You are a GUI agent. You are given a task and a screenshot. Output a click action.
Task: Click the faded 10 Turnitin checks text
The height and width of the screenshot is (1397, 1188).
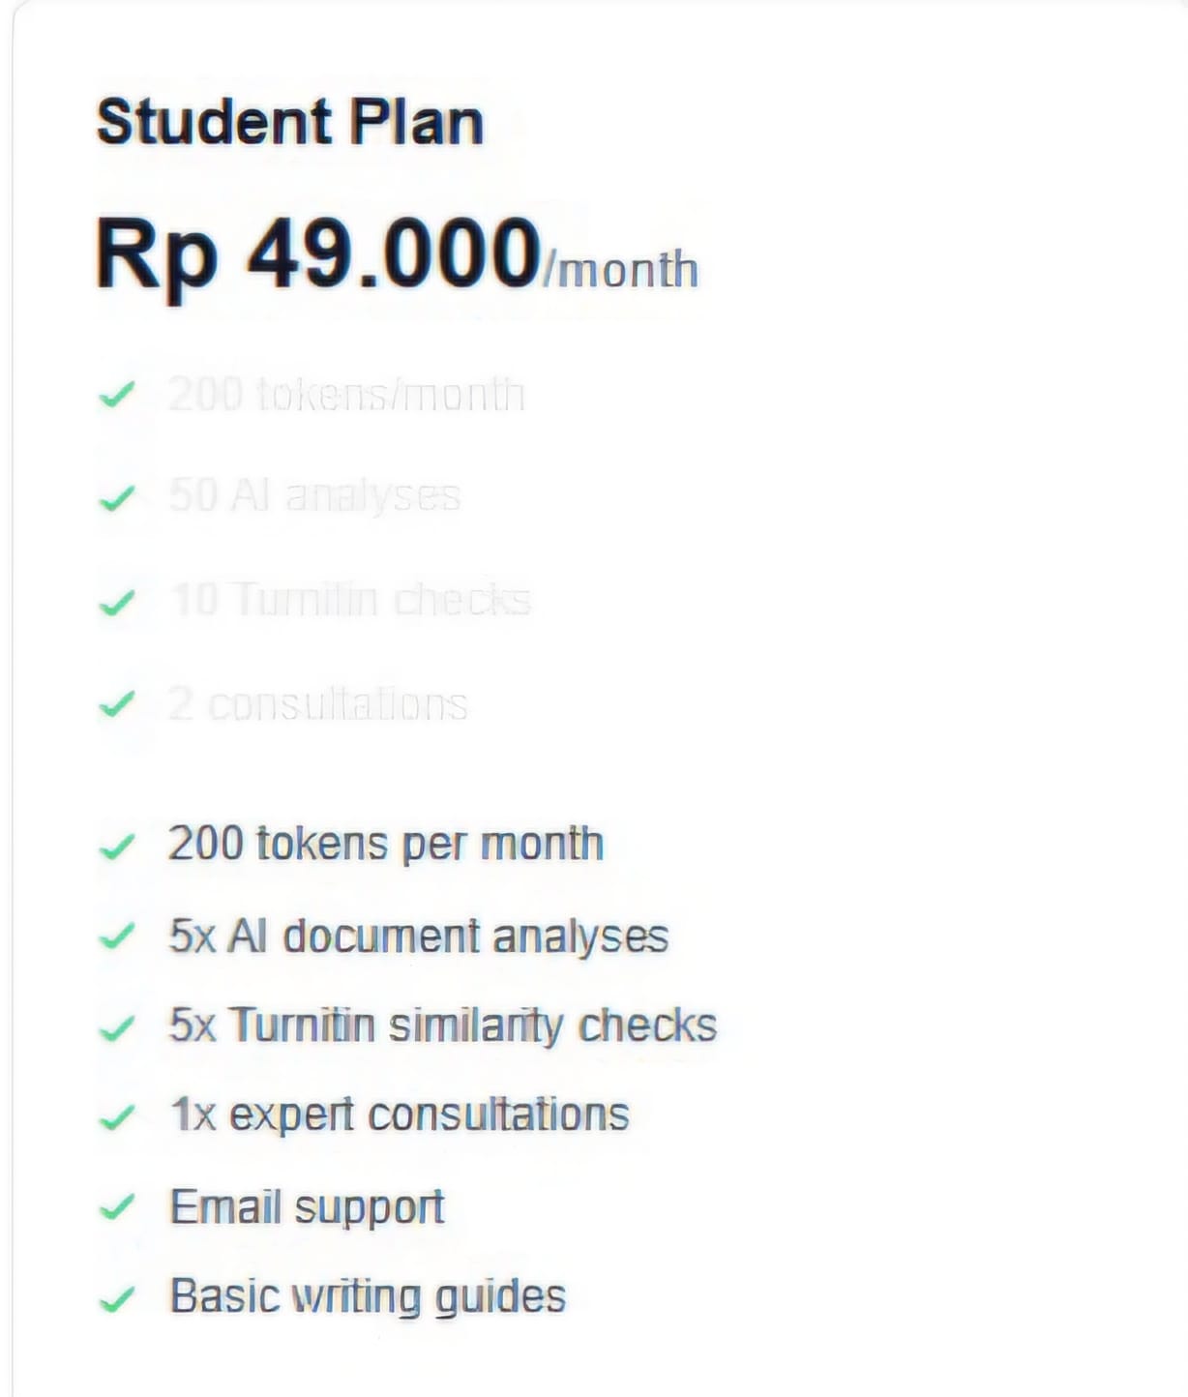(x=350, y=600)
